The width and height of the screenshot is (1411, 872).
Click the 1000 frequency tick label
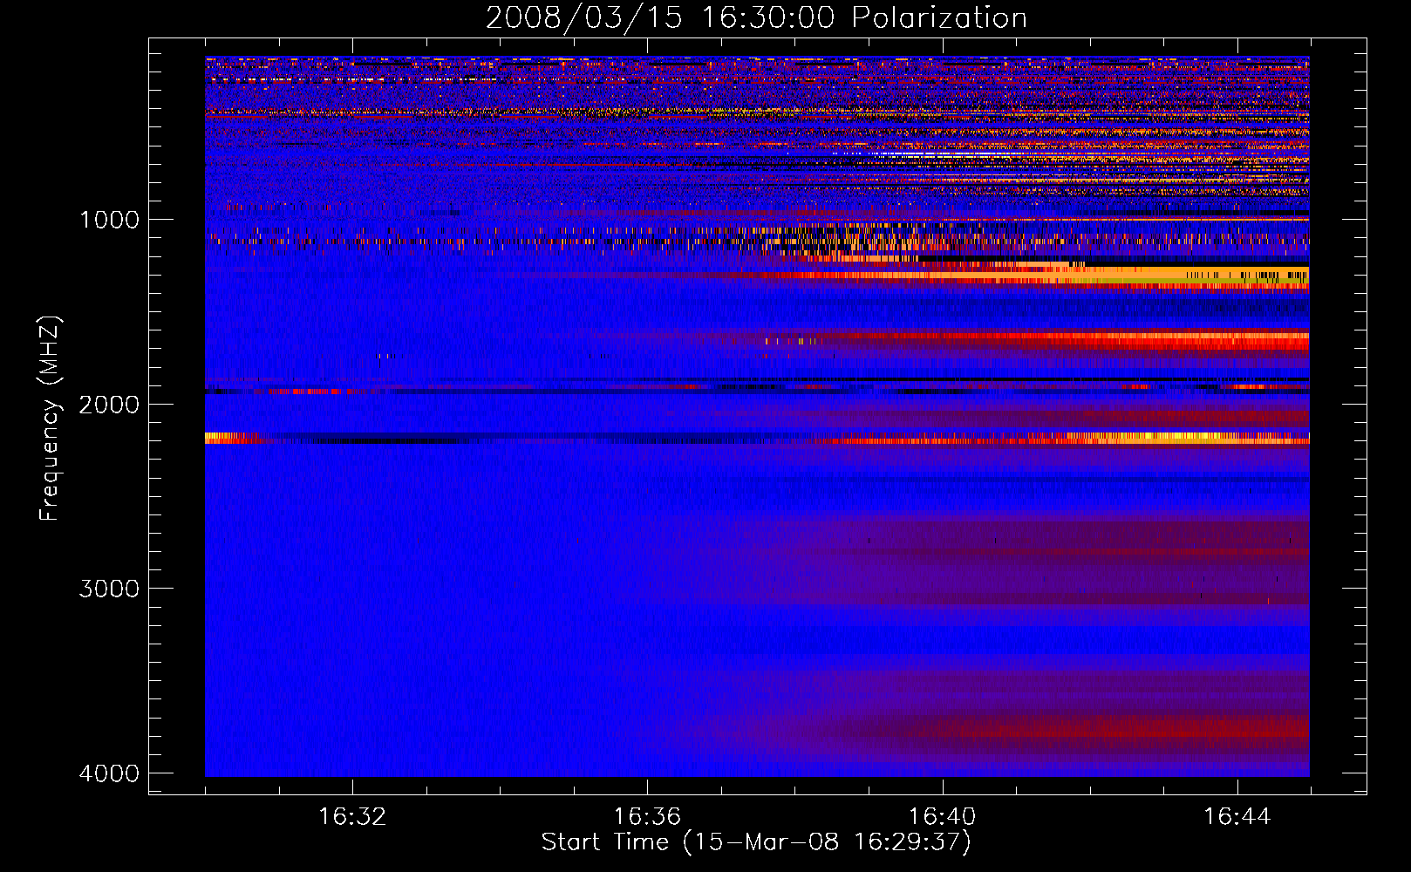point(109,220)
